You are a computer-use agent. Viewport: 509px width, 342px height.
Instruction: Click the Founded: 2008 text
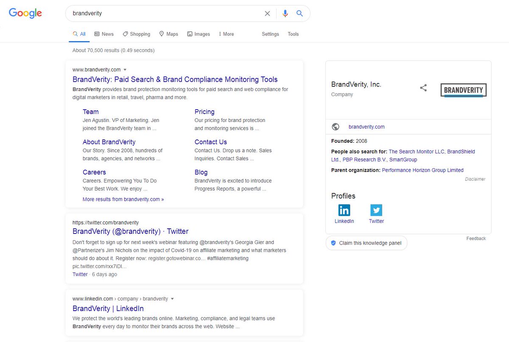[x=349, y=141]
